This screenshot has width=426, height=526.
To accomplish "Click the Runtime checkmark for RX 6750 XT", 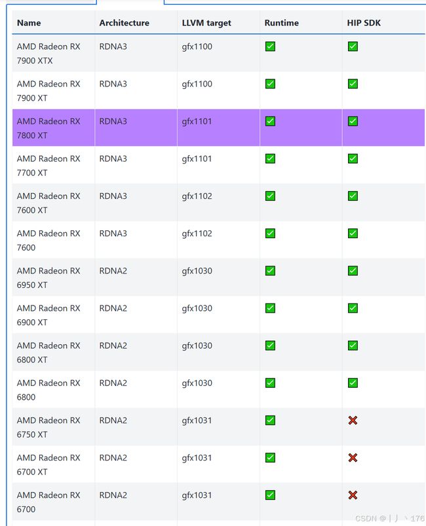I will point(270,420).
